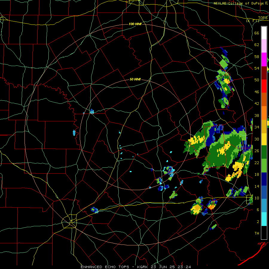The height and width of the screenshot is (269, 269).
Task: Click the dark green 26 kft legend swatch
Action: (264, 152)
